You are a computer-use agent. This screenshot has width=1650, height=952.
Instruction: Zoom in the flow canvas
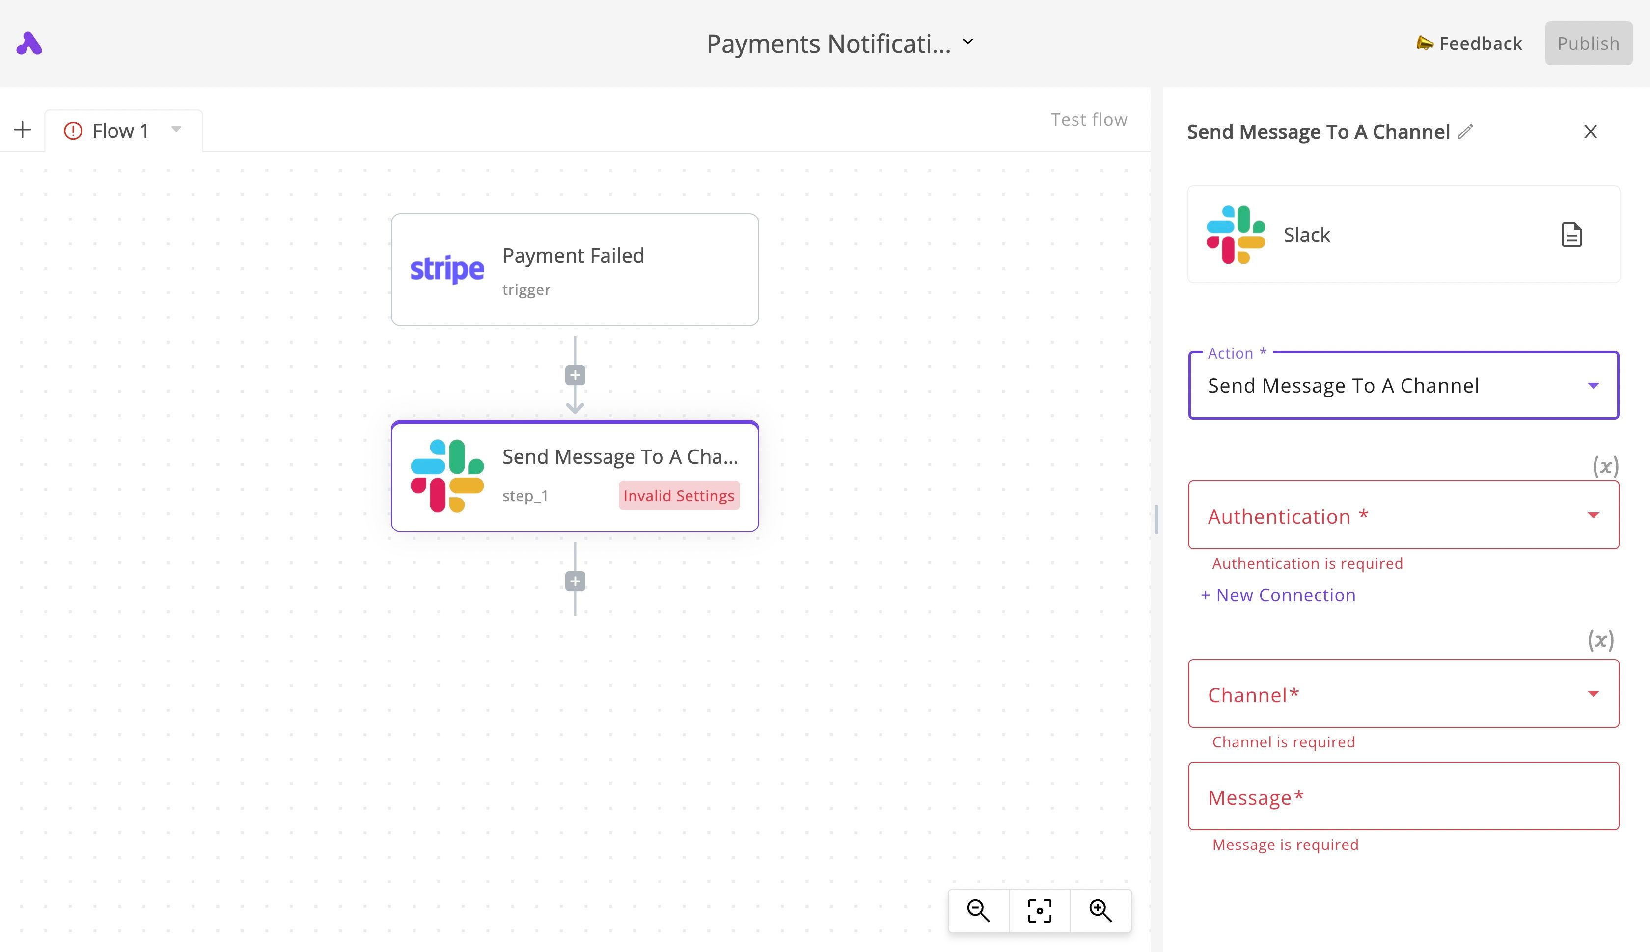click(x=1100, y=910)
